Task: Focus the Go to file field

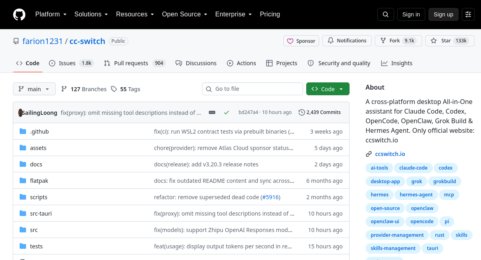Action: 253,89
